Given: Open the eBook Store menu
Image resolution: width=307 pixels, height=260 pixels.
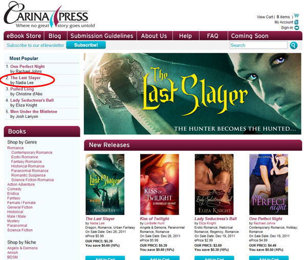Looking at the screenshot, I should click(24, 36).
